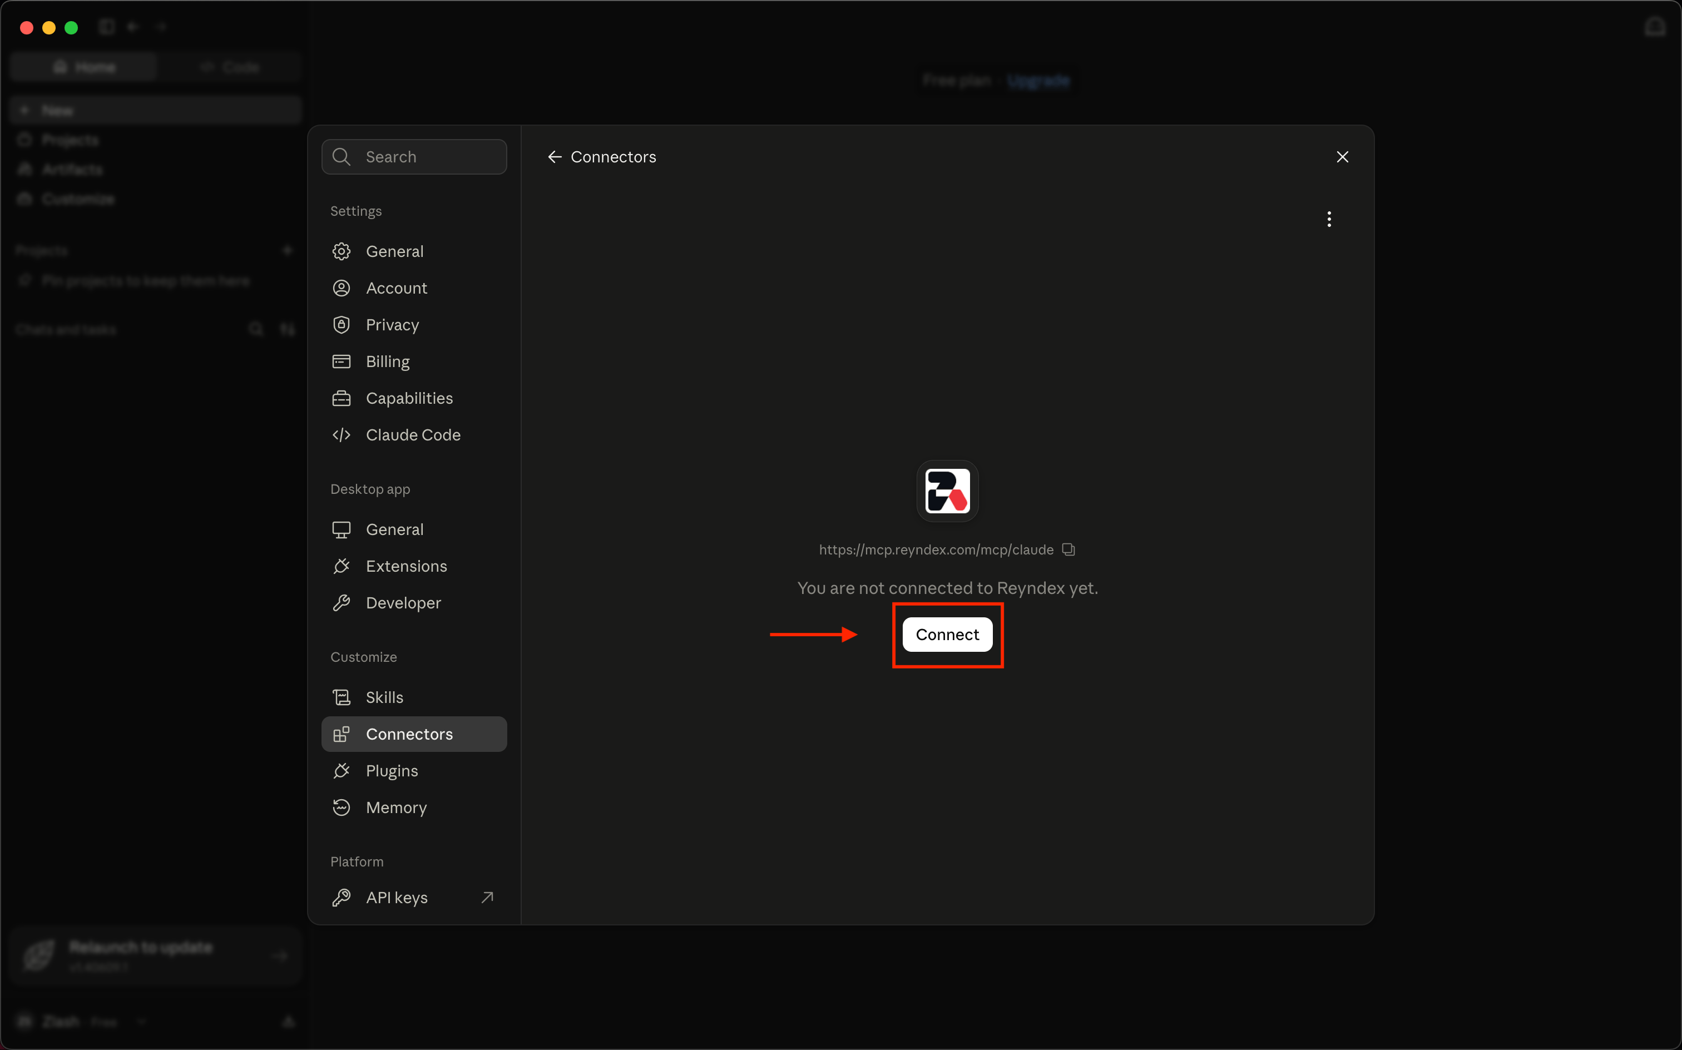Viewport: 1682px width, 1050px height.
Task: Click the history icon beside Memory
Action: (341, 808)
